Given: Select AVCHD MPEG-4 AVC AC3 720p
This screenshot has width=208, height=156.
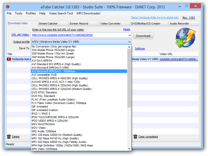Looking at the screenshot, I should pos(79,82).
